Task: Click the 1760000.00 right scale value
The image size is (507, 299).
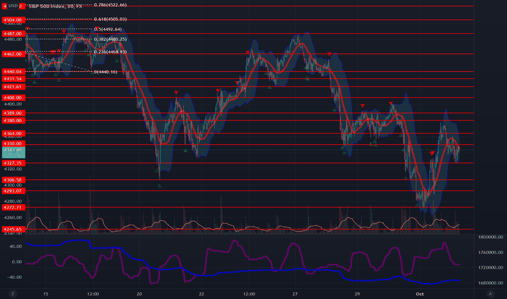Action: point(491,252)
